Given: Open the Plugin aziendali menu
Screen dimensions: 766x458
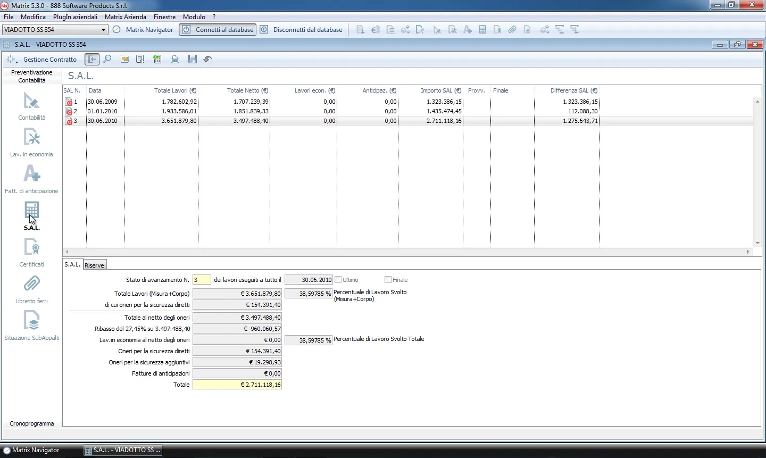Looking at the screenshot, I should point(75,17).
